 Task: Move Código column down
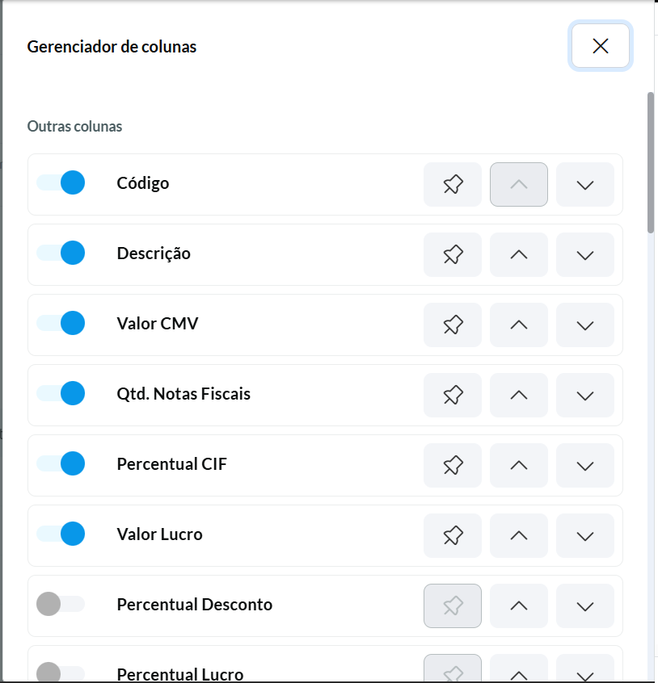[x=585, y=184]
